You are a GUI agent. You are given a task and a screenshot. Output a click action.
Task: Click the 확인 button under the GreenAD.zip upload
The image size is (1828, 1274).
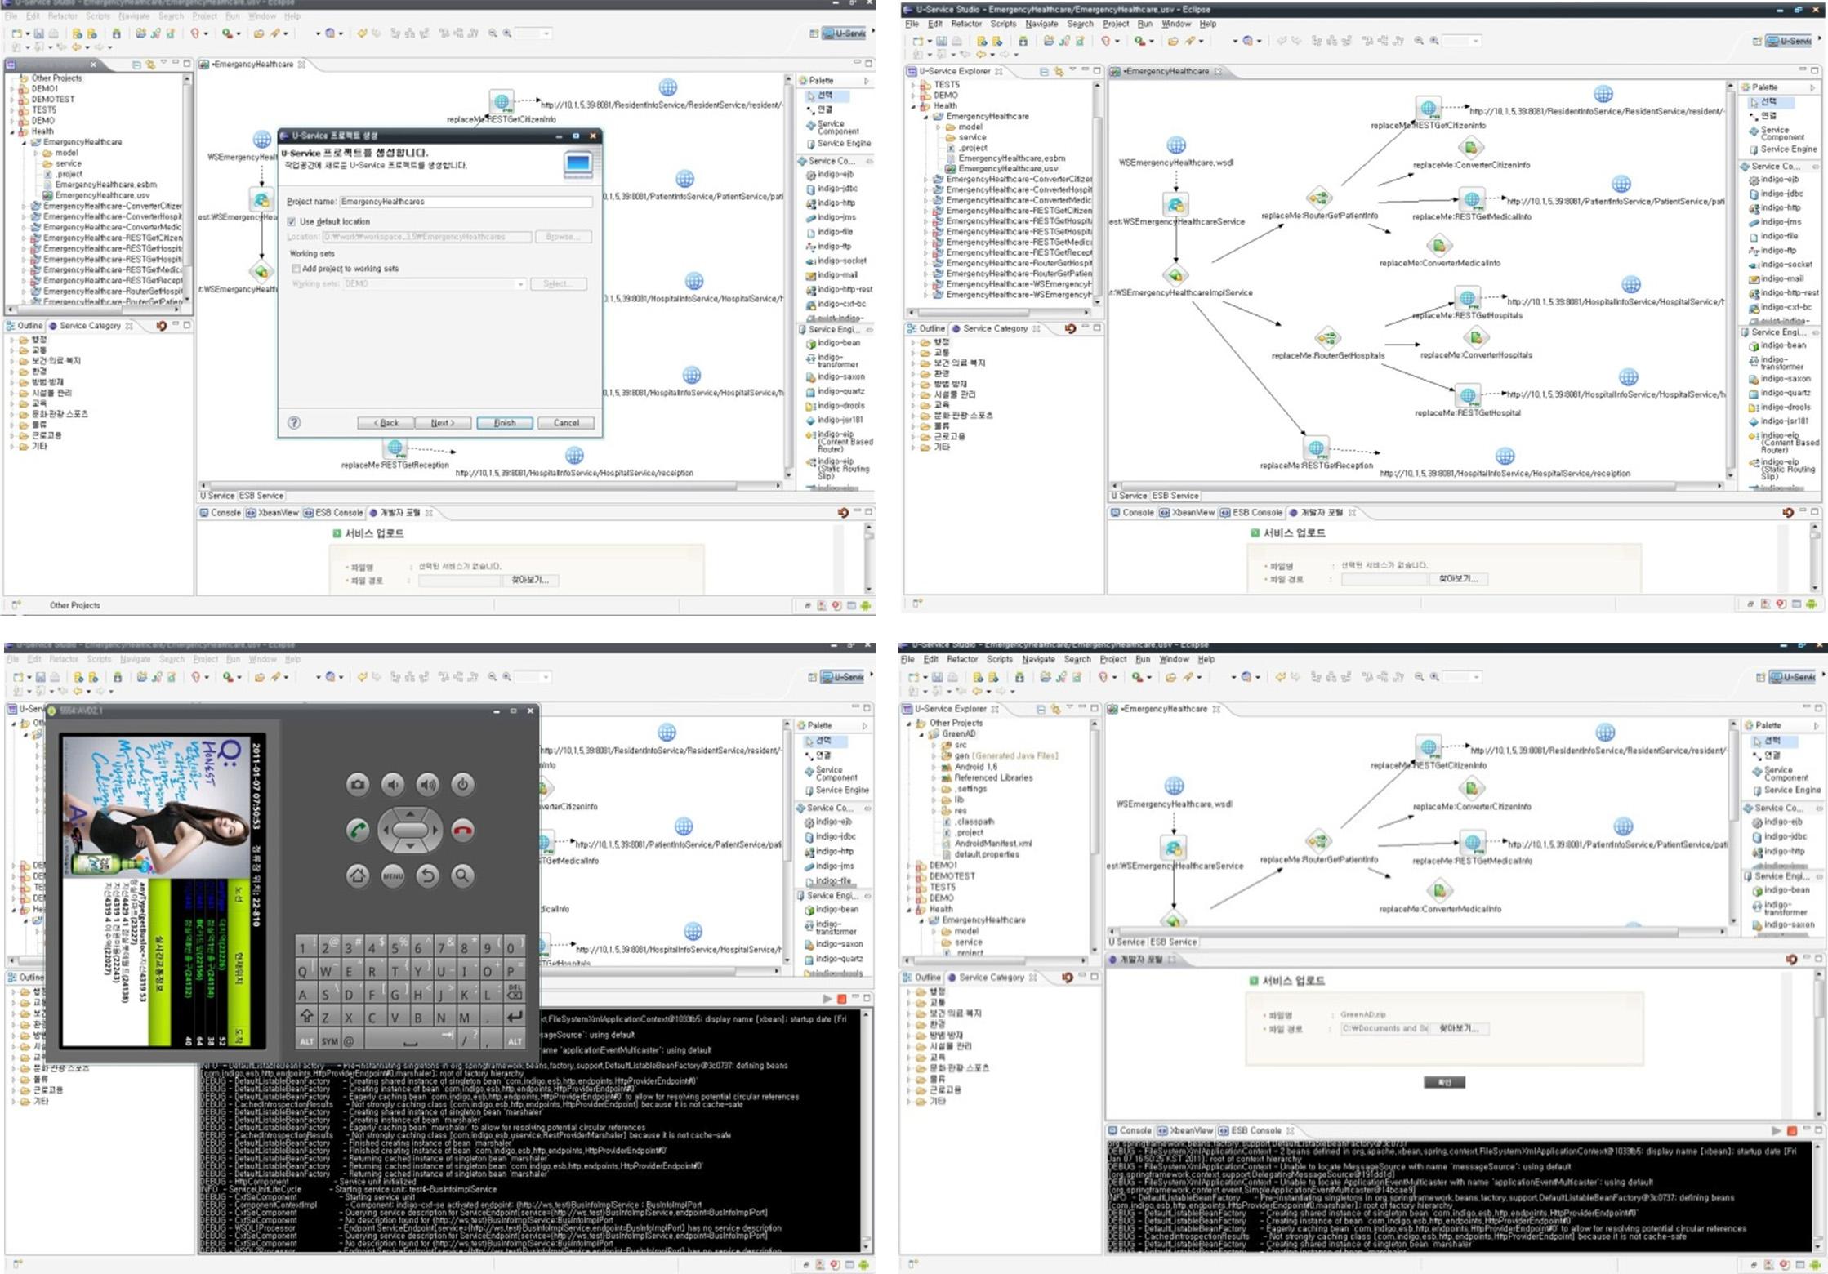[x=1444, y=1082]
